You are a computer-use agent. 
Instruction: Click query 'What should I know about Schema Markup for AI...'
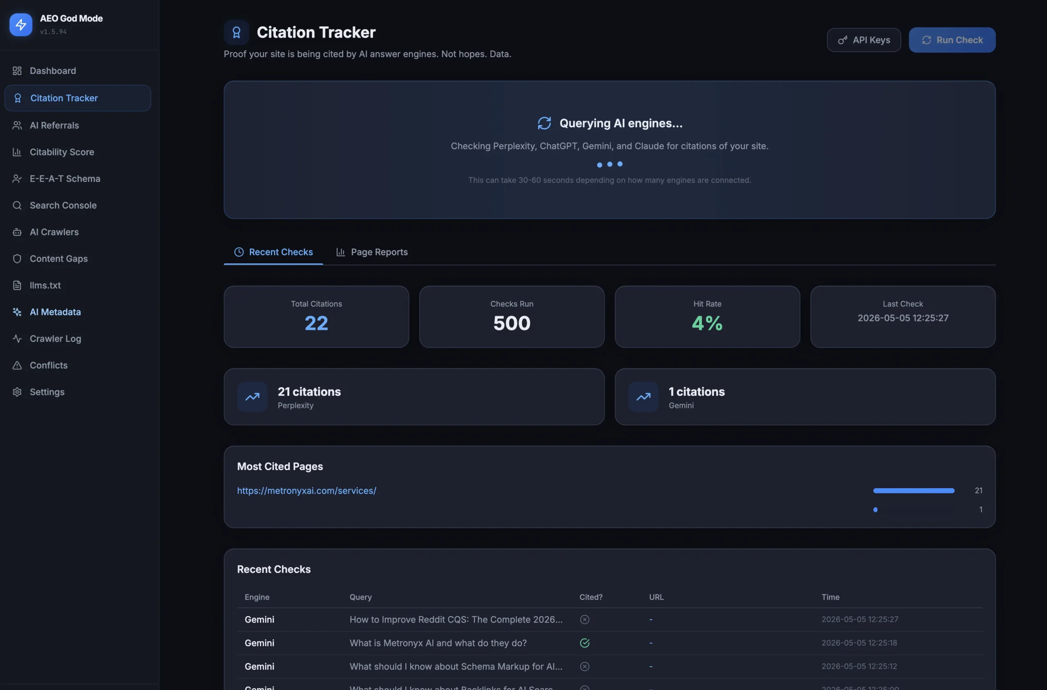pos(456,667)
